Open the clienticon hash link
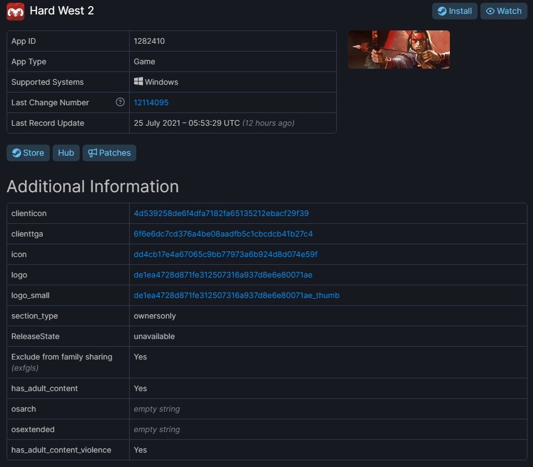Image resolution: width=533 pixels, height=467 pixels. click(x=221, y=213)
